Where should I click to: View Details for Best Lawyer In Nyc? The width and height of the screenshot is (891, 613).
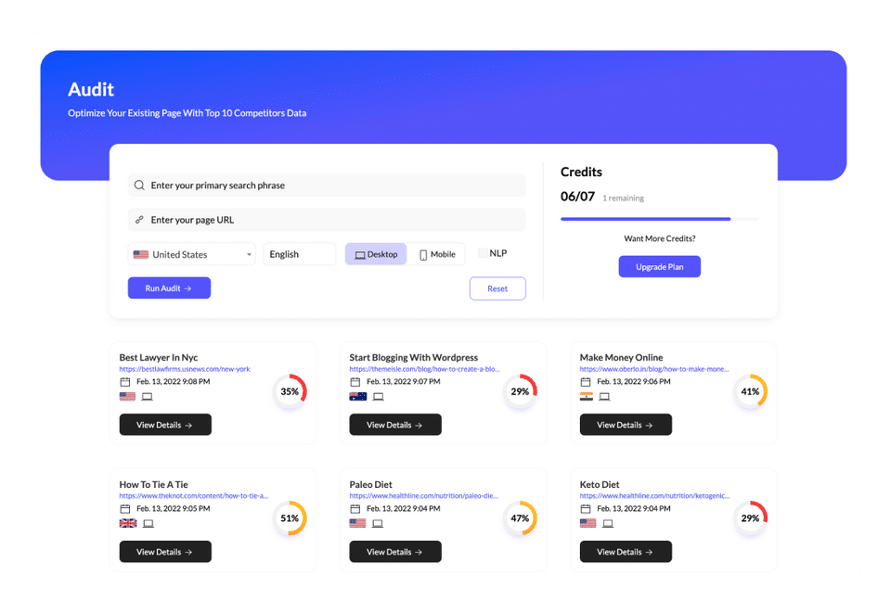pyautogui.click(x=165, y=425)
